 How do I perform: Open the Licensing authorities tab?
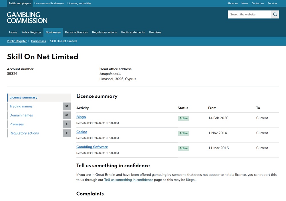(79, 3)
